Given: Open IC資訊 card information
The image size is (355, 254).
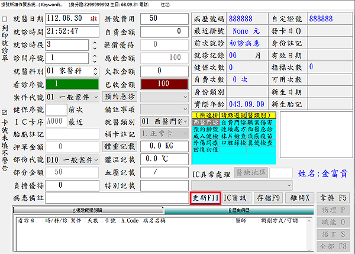Looking at the screenshot, I should (236, 197).
